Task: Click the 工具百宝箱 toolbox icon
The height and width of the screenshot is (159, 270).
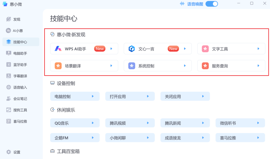Action: click(x=52, y=151)
